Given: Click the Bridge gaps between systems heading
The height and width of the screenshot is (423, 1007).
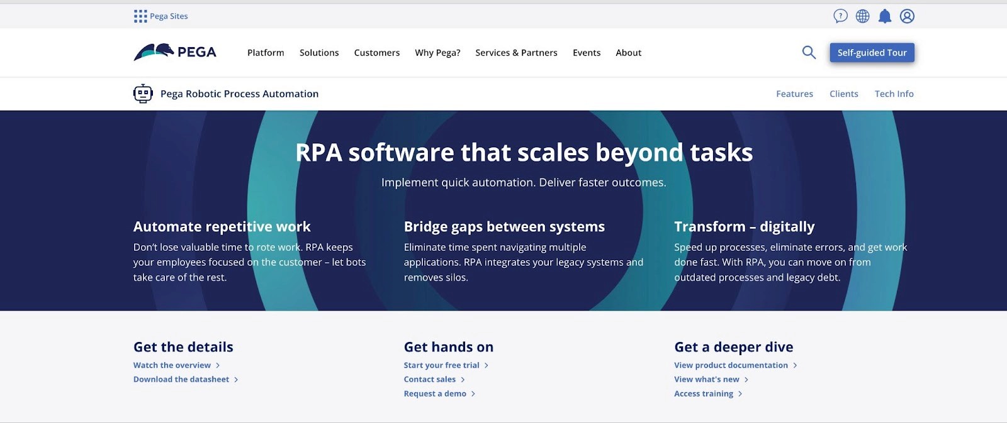Looking at the screenshot, I should 504,227.
